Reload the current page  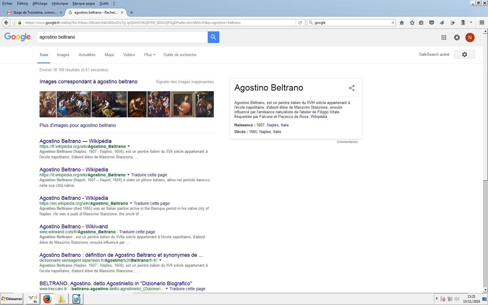click(300, 23)
